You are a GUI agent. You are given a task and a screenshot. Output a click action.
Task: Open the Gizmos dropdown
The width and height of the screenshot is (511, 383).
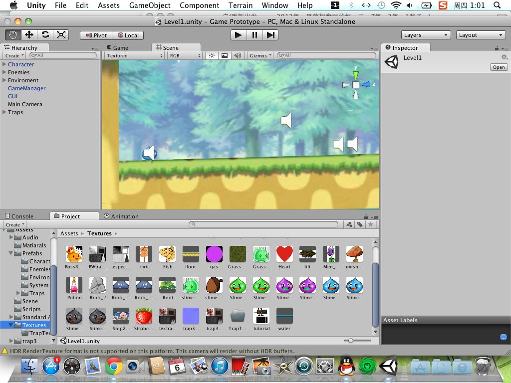[260, 56]
